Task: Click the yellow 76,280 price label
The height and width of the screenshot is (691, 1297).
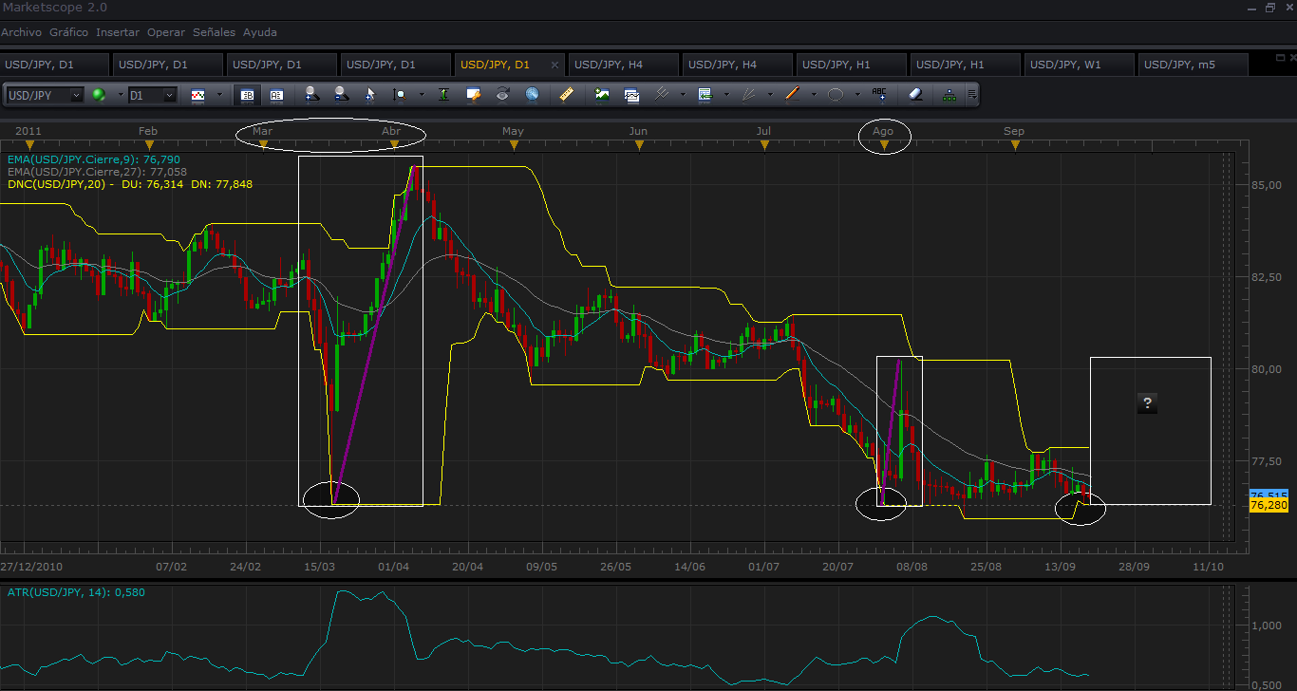Action: coord(1269,506)
